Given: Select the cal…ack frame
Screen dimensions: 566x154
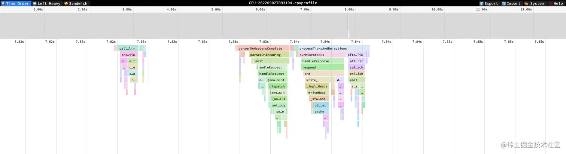Looking at the screenshot, I should [356, 67].
